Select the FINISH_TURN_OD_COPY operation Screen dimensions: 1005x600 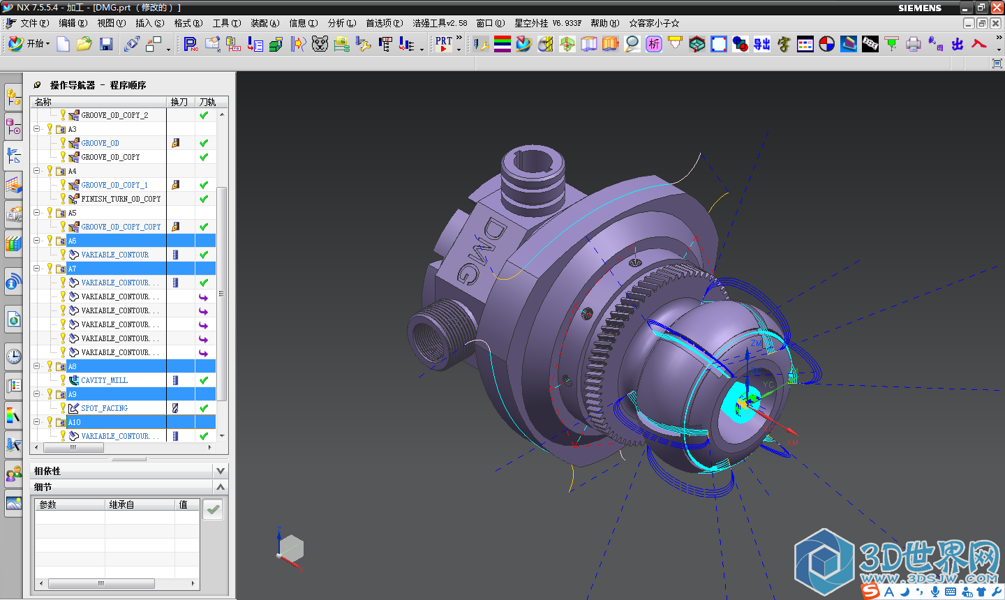[121, 199]
